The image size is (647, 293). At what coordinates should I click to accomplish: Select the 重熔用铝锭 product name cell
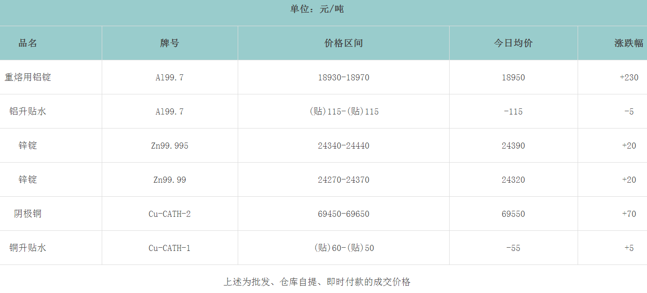pyautogui.click(x=28, y=77)
